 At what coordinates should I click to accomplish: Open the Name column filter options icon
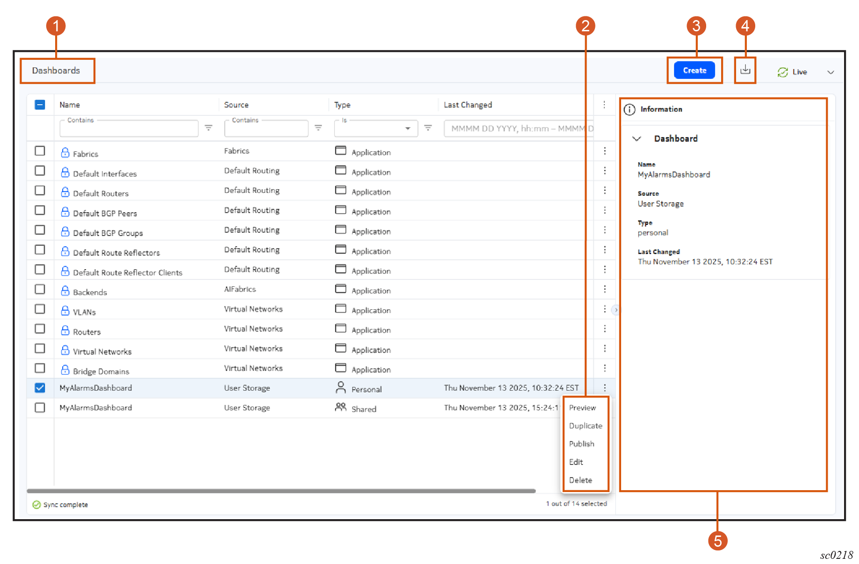click(208, 128)
